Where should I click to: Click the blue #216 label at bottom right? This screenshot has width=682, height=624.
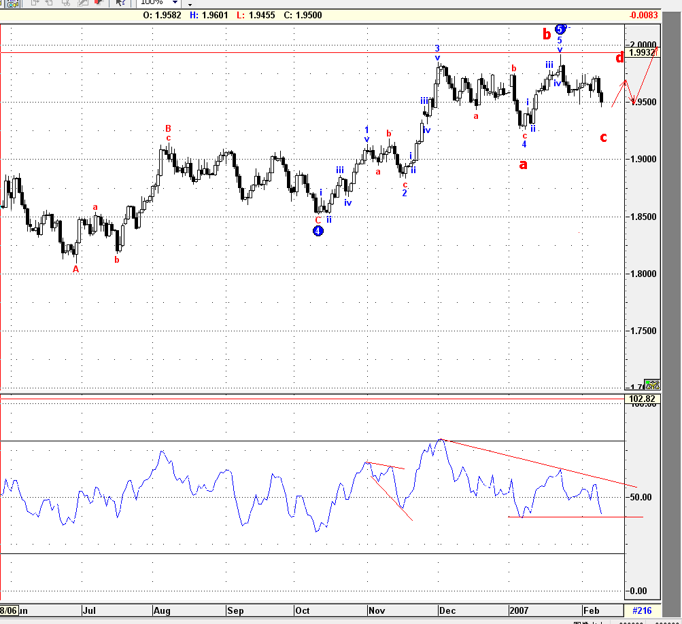click(641, 610)
